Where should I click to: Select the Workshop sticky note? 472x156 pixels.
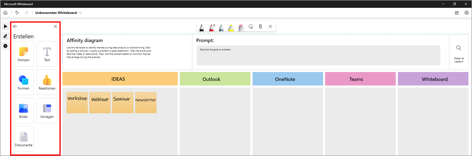[77, 103]
